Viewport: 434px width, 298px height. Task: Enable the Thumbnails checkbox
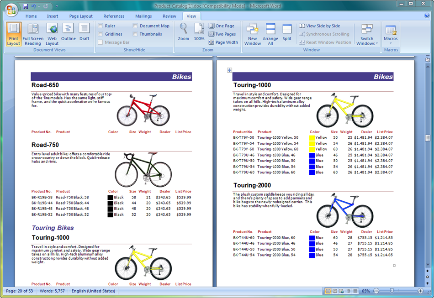coord(136,34)
